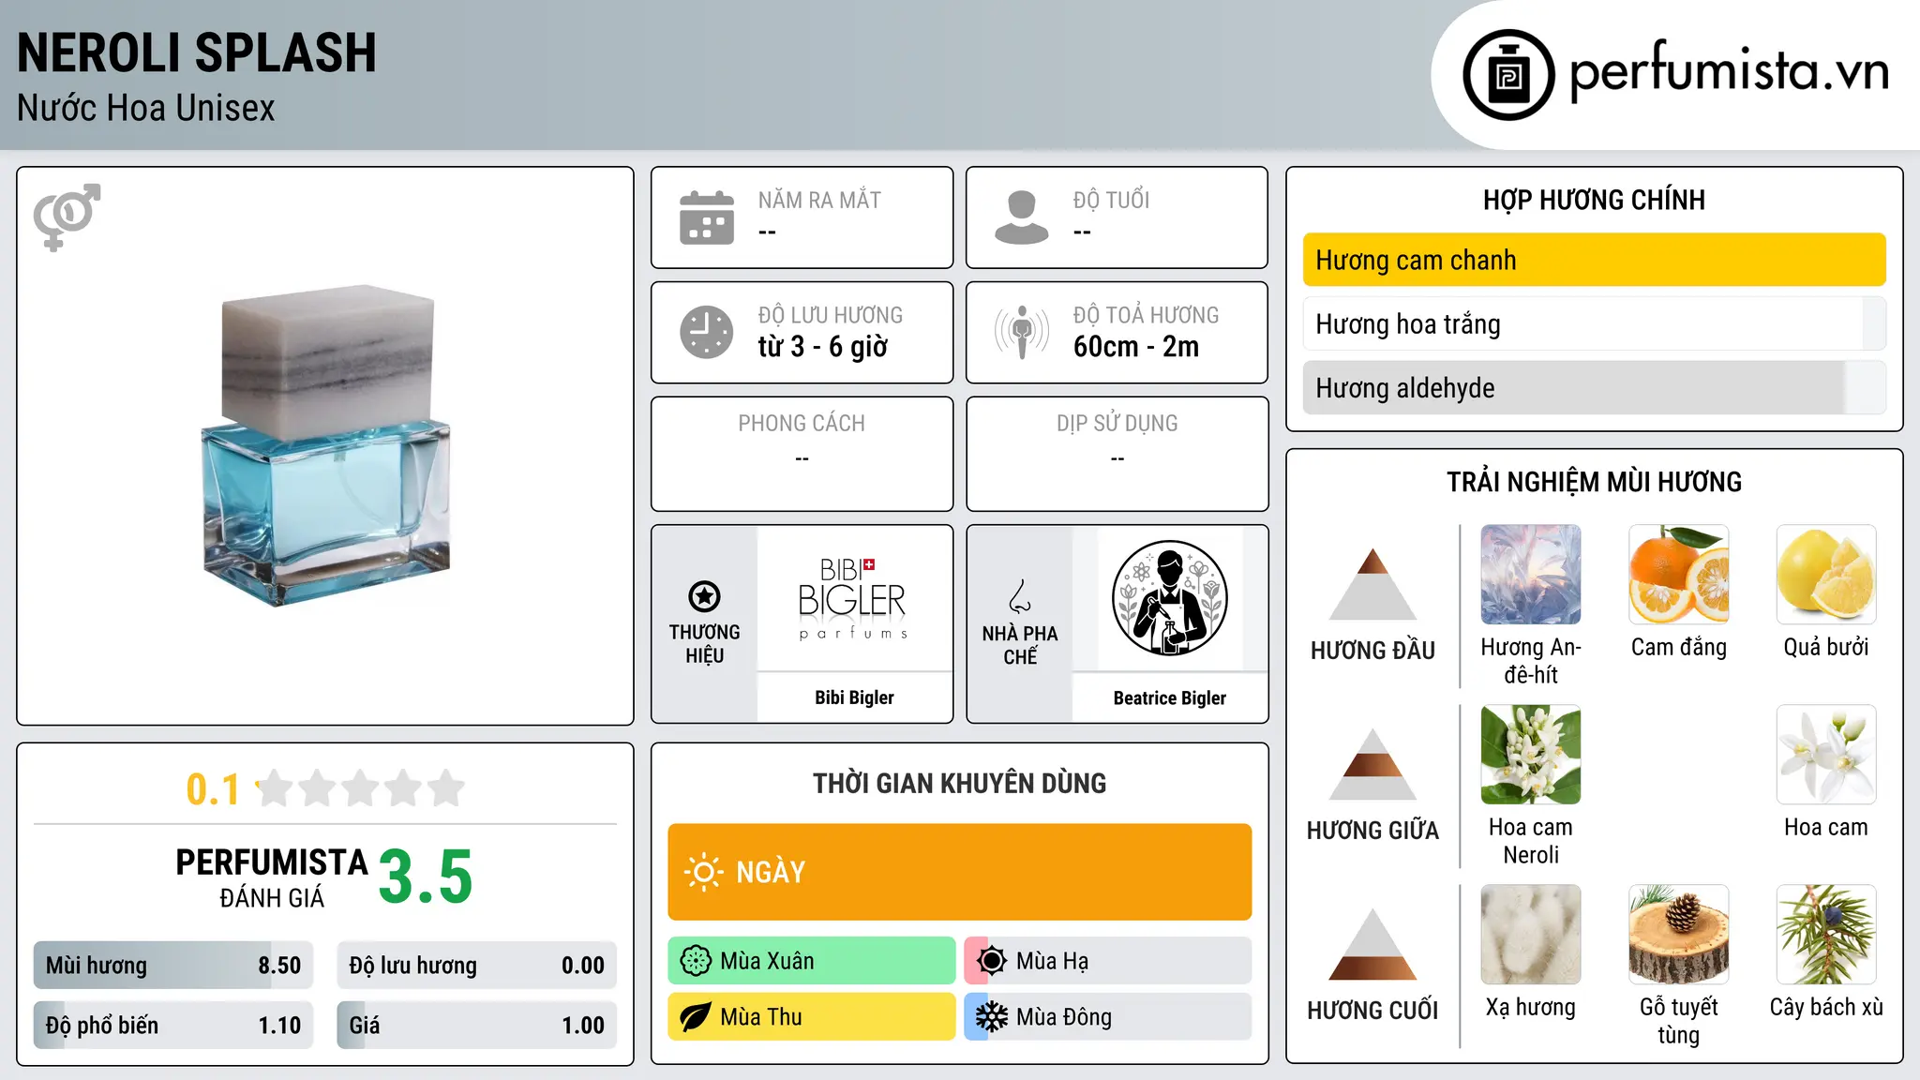Select the Hương hoa trắng accord bar
1920x1080 pixels.
[x=1594, y=323]
